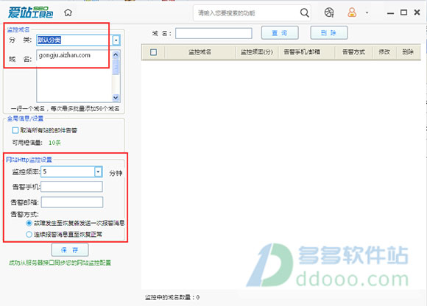Image resolution: width=427 pixels, height=306 pixels.
Task: Click the 监控域名 column header
Action: (x=200, y=52)
